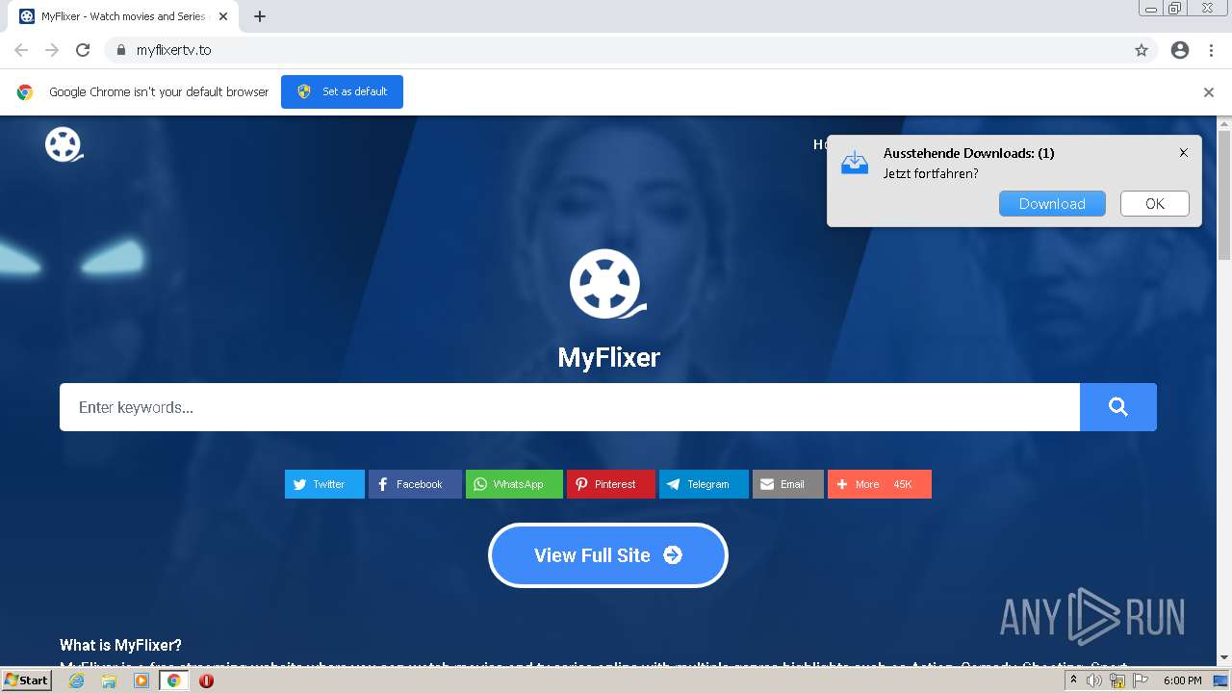The image size is (1232, 693).
Task: Share via Telegram
Action: [x=704, y=484]
